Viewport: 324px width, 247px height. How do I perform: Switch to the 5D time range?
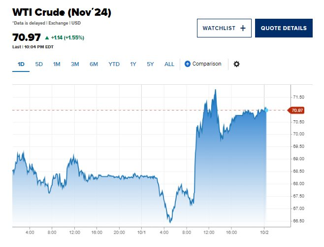click(x=39, y=64)
